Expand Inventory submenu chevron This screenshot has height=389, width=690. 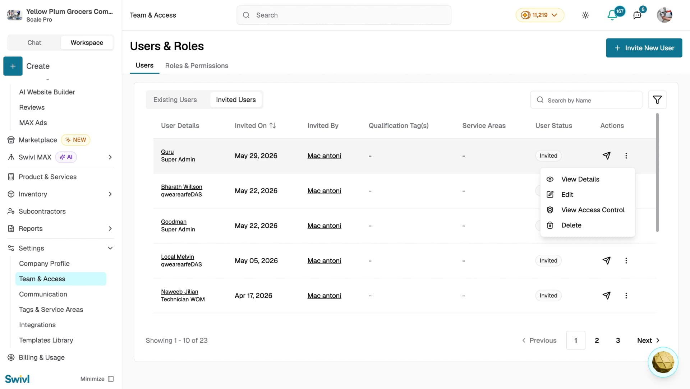(110, 194)
